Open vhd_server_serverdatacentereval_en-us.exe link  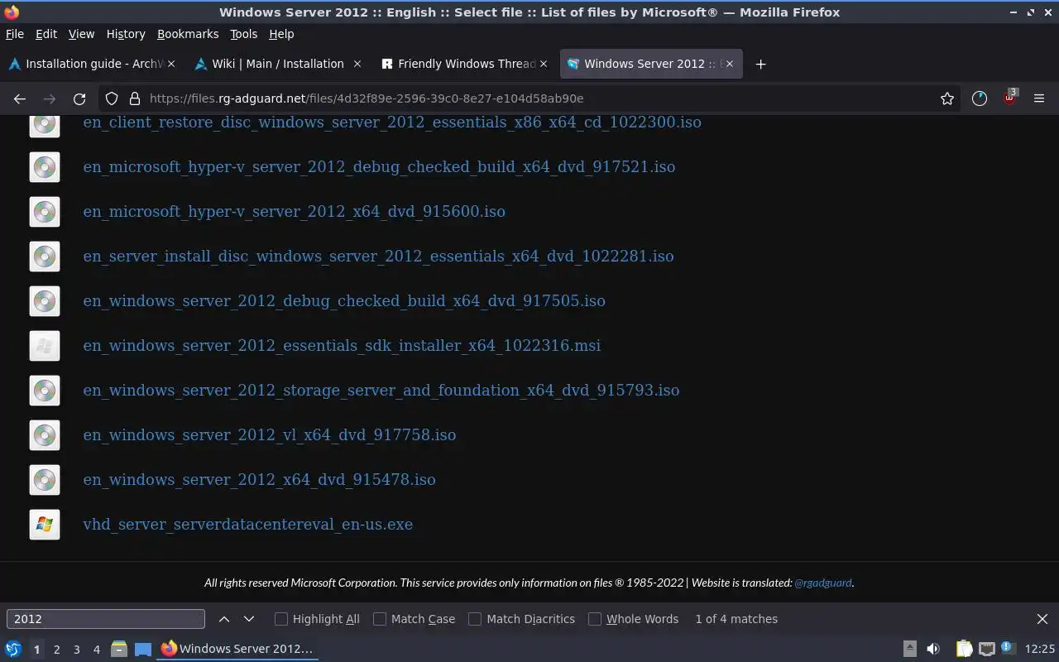click(247, 525)
